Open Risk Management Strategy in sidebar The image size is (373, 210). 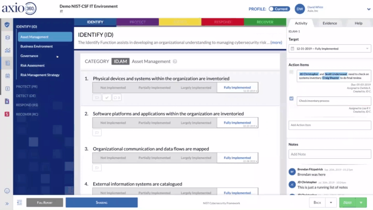point(40,75)
